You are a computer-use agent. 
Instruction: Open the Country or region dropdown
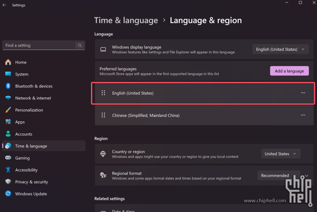click(x=281, y=154)
